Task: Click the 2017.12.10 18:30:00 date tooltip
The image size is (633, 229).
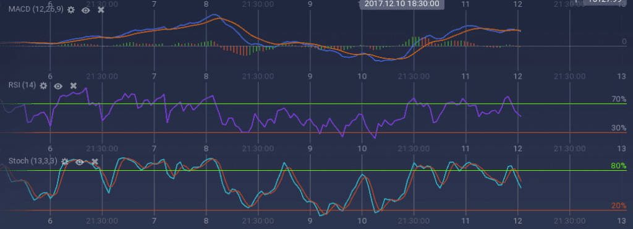Action: click(402, 4)
